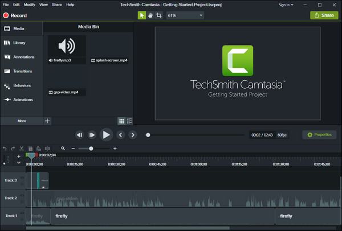Hide Track 1 using its eye icon
The width and height of the screenshot is (342, 231).
(22, 213)
